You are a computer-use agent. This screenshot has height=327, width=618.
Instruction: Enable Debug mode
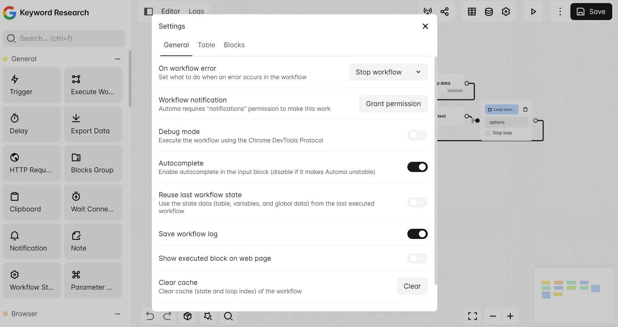pyautogui.click(x=417, y=135)
